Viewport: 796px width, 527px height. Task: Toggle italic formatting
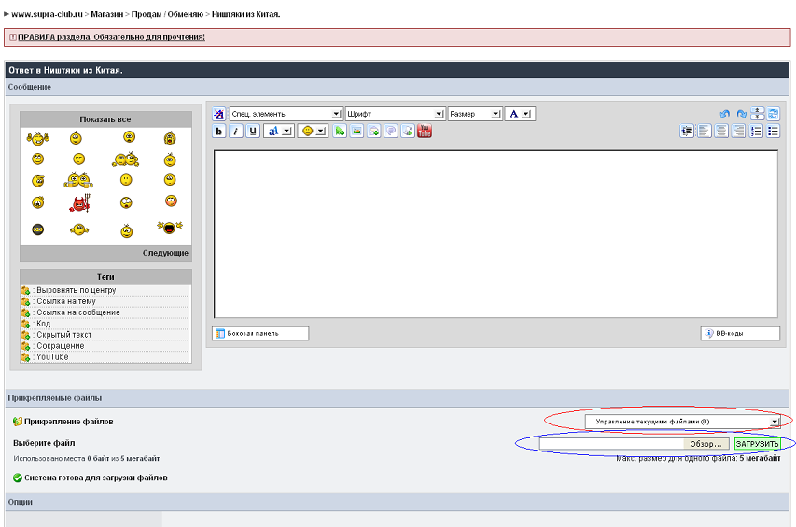coord(236,132)
